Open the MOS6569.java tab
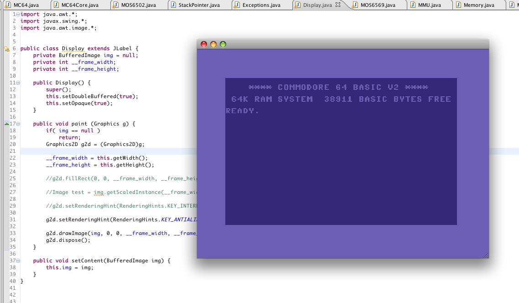 pos(378,5)
